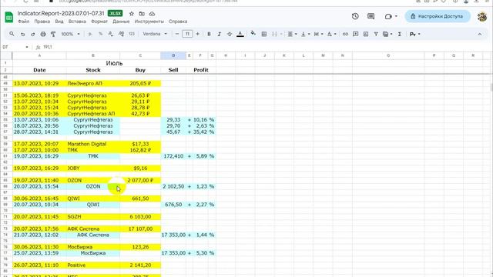Open horizontal align dropdown
493x277 pixels.
(x=292, y=34)
